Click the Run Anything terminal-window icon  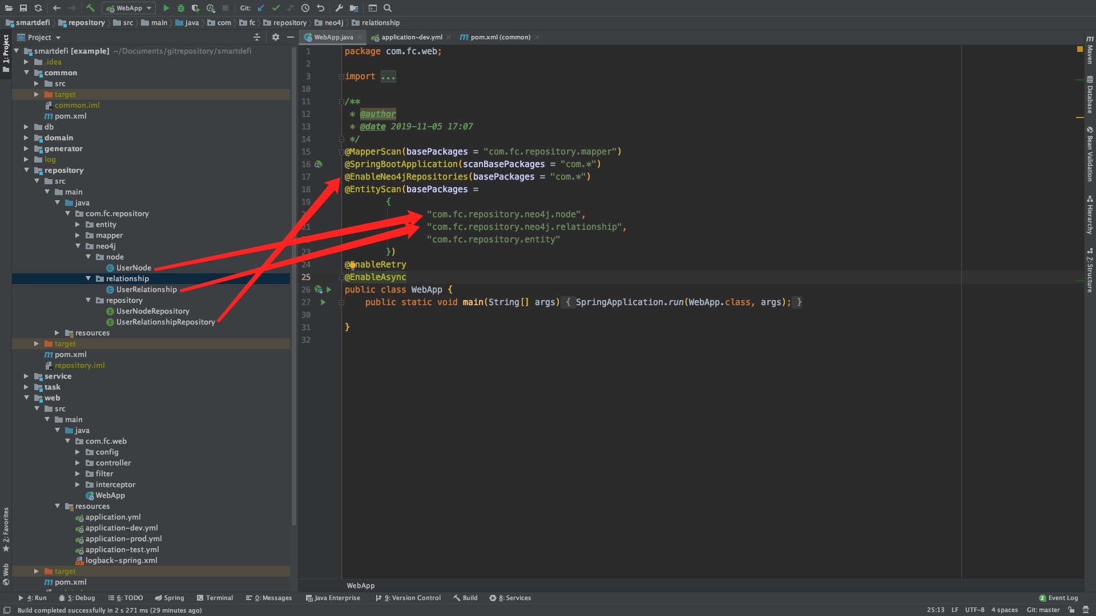(373, 8)
